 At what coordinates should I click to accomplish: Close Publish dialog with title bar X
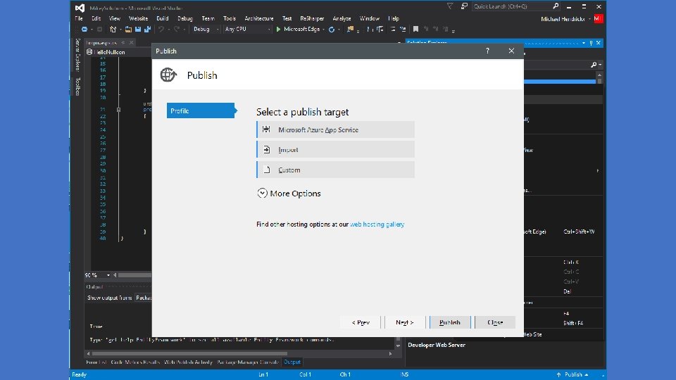(511, 51)
